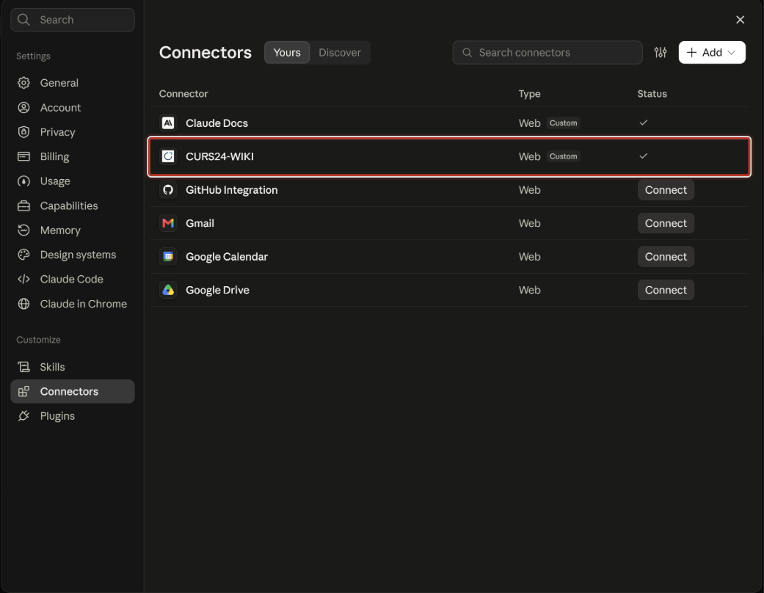Open Capabilities settings
Screen dimensions: 764x593
tap(73, 205)
